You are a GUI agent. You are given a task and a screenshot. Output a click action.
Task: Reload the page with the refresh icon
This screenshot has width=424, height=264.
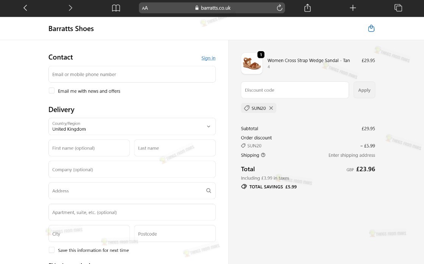(x=280, y=8)
